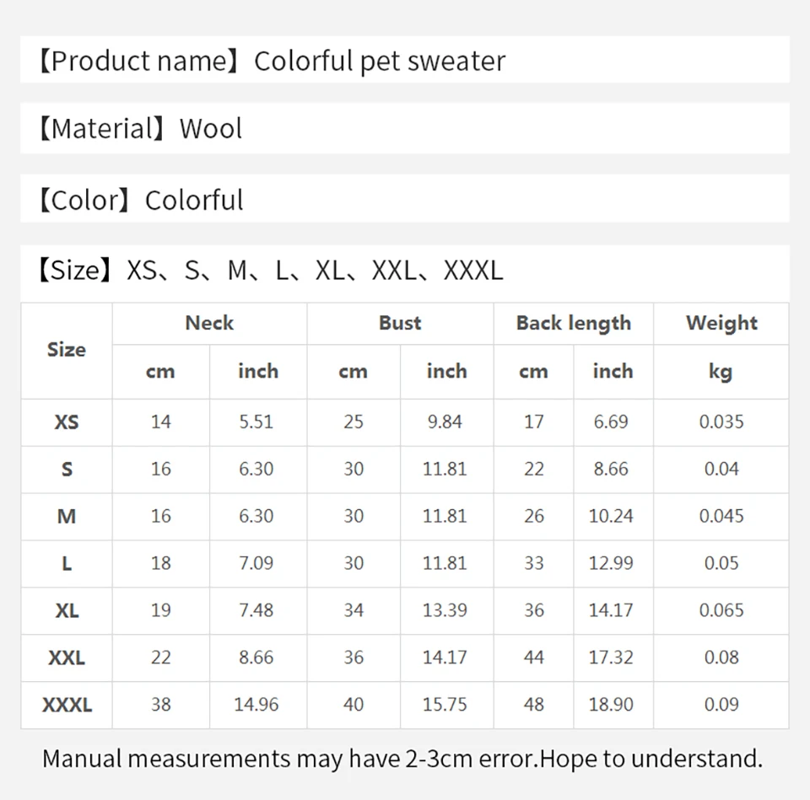The height and width of the screenshot is (800, 810).
Task: Click the 13.39 bust inch cell
Action: [445, 610]
